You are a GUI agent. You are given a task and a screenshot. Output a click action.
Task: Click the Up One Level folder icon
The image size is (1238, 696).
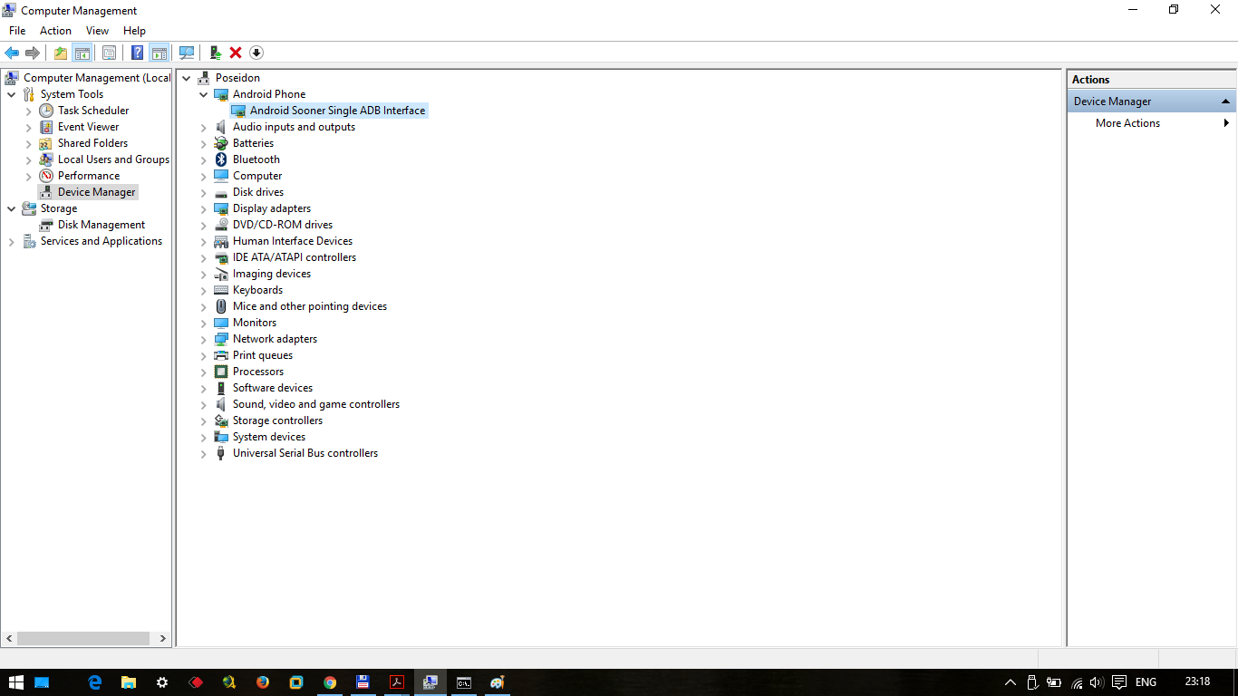[60, 53]
